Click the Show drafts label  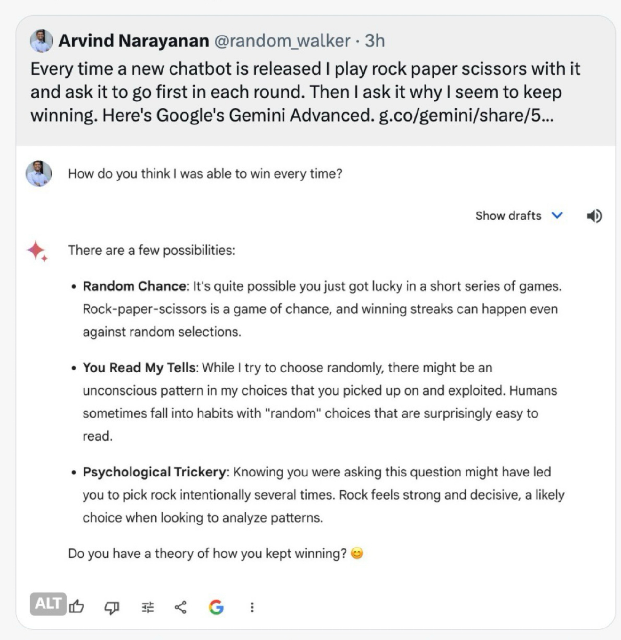(x=508, y=216)
